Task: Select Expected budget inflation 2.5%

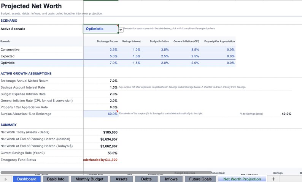Action: [165, 56]
